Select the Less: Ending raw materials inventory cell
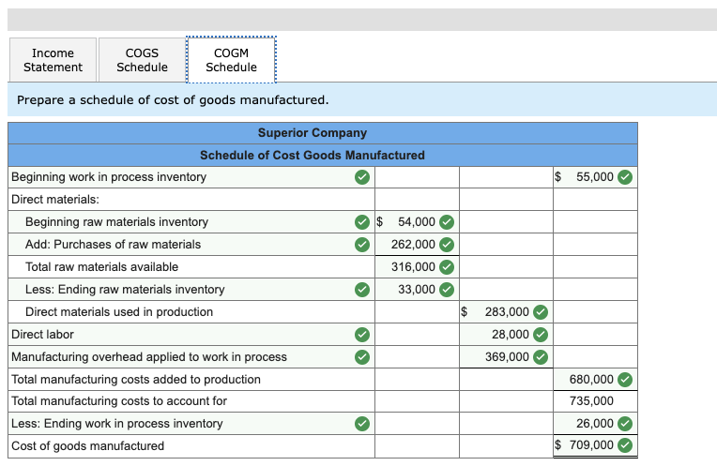The height and width of the screenshot is (466, 717). [x=191, y=289]
